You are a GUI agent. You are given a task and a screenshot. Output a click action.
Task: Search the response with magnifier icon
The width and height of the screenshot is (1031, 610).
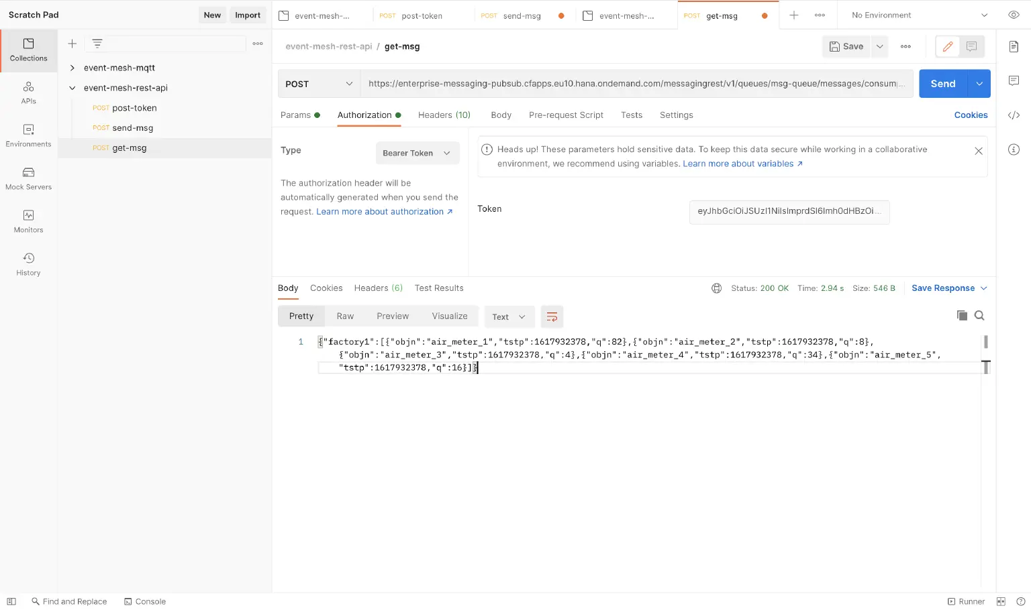click(x=979, y=316)
